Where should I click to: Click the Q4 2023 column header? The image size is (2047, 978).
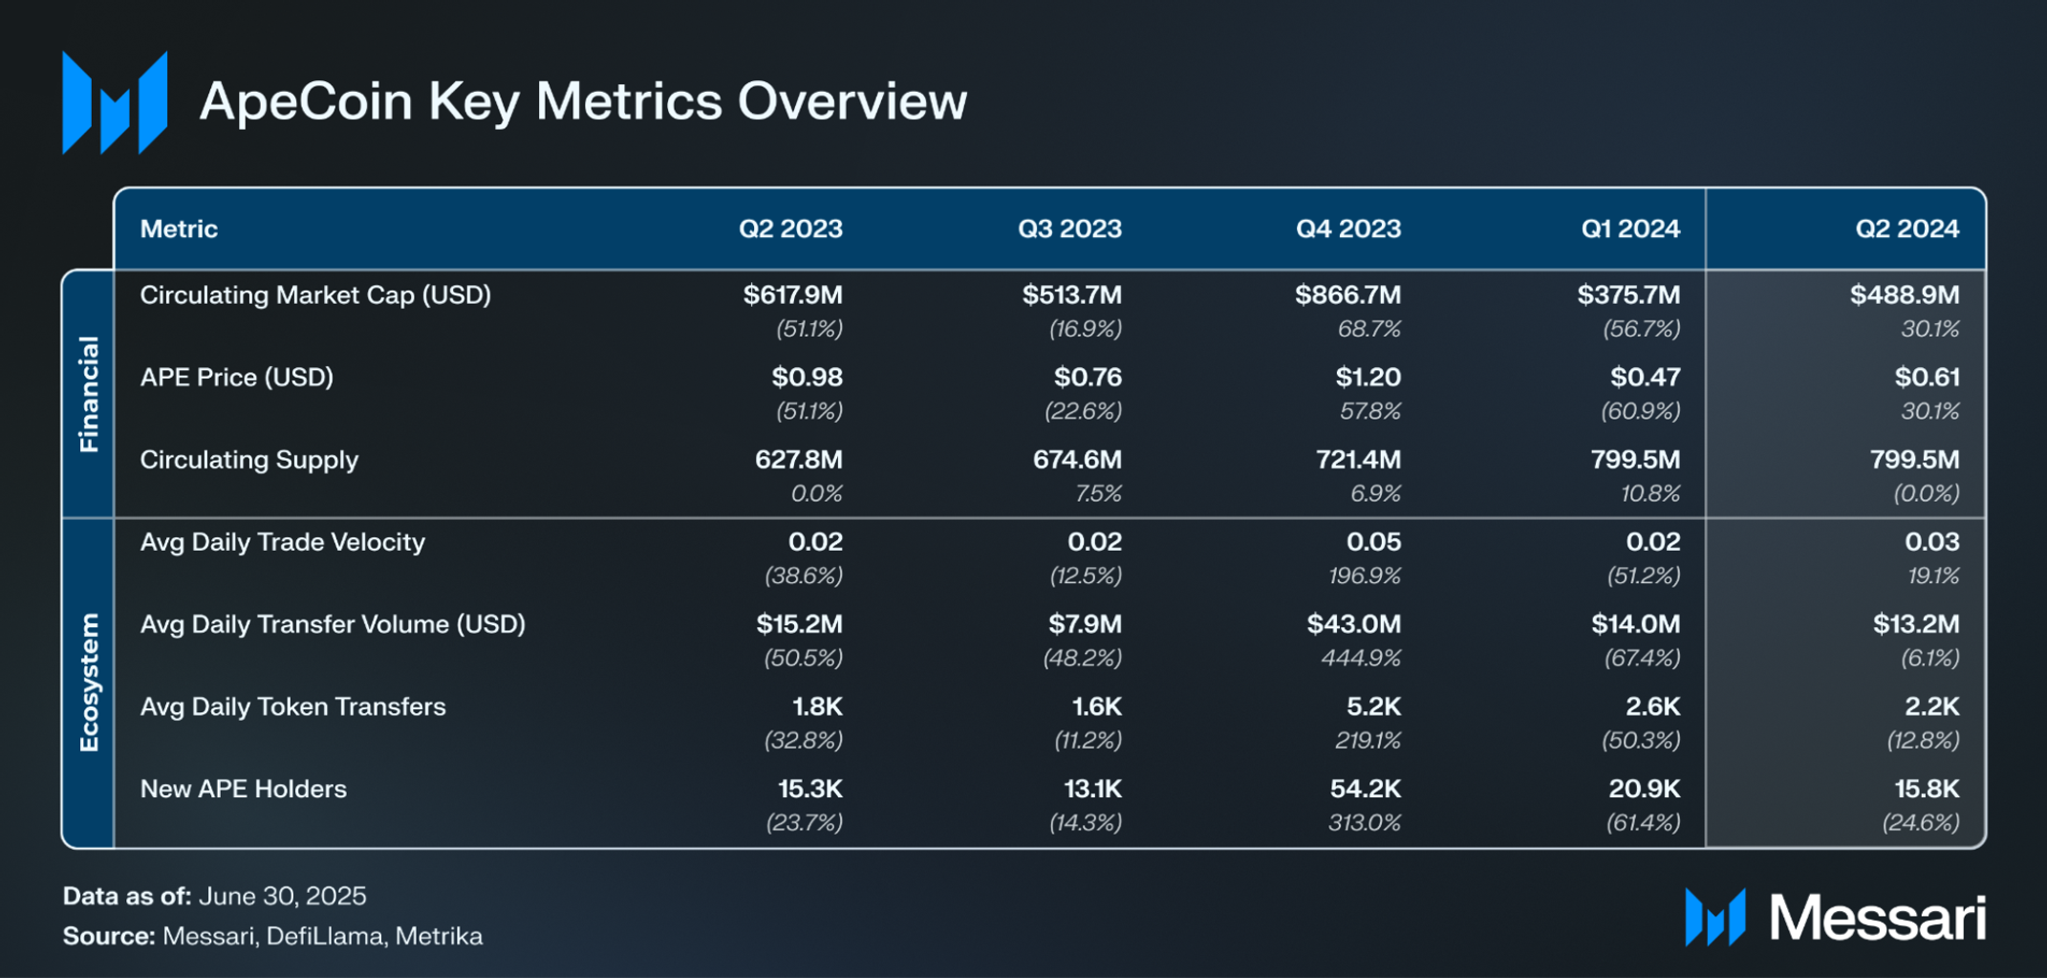[1348, 228]
